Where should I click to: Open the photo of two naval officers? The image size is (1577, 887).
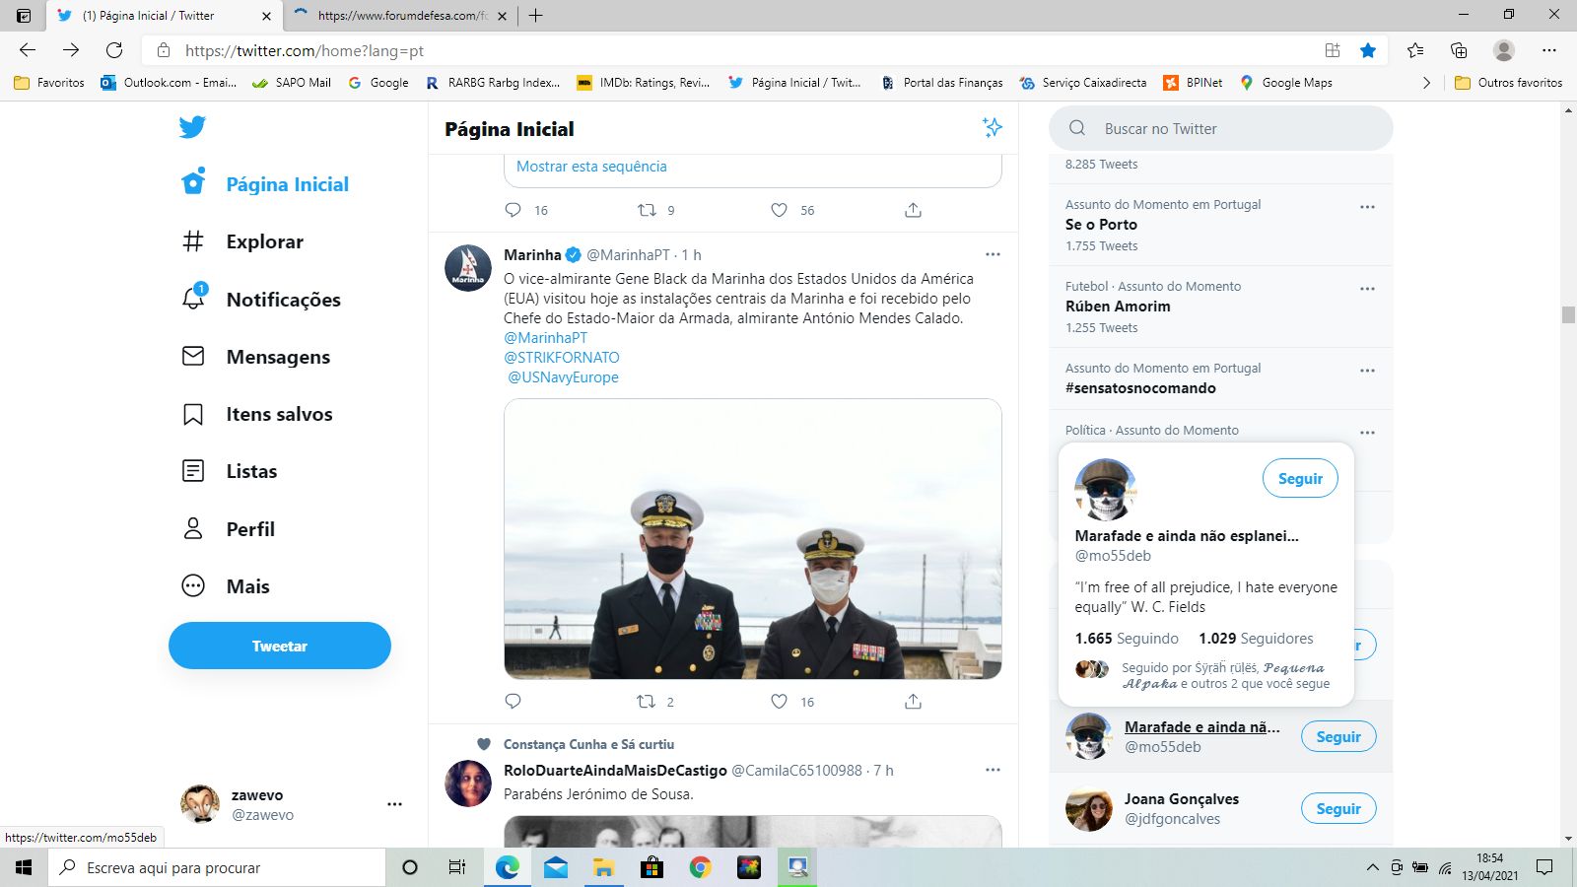[753, 539]
